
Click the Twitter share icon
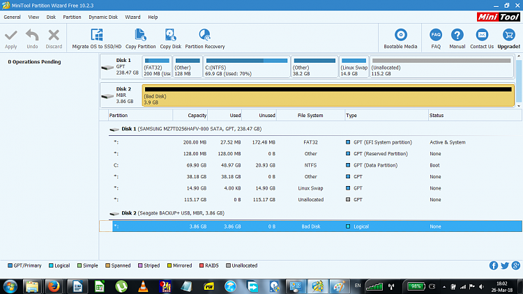click(x=505, y=265)
